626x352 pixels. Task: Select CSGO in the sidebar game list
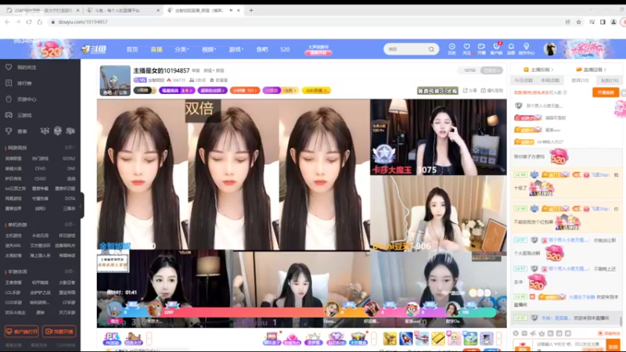40,179
